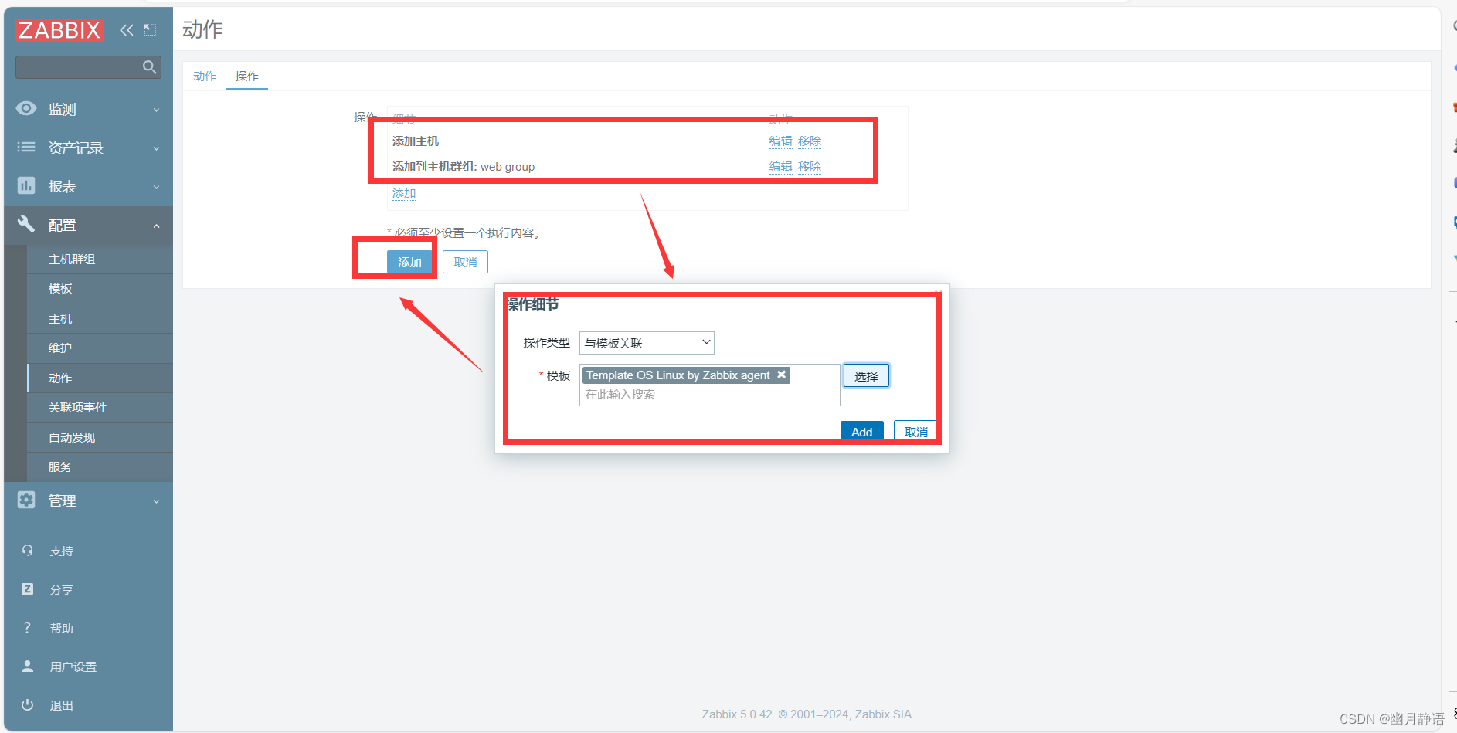This screenshot has width=1457, height=733.
Task: Expand the 报表 menu chevron
Action: click(156, 187)
